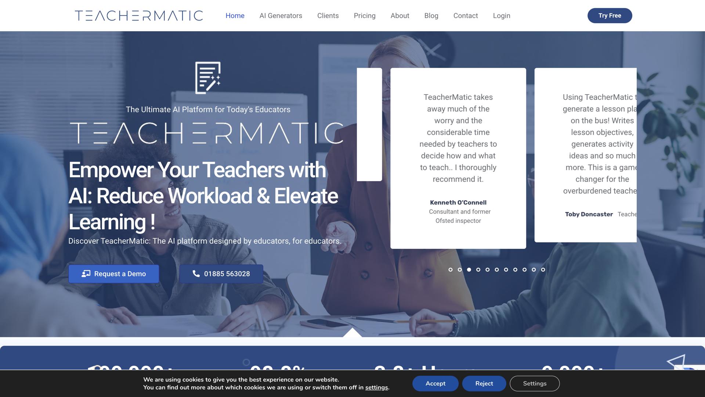Go to the Contact page
The image size is (705, 397).
(466, 15)
